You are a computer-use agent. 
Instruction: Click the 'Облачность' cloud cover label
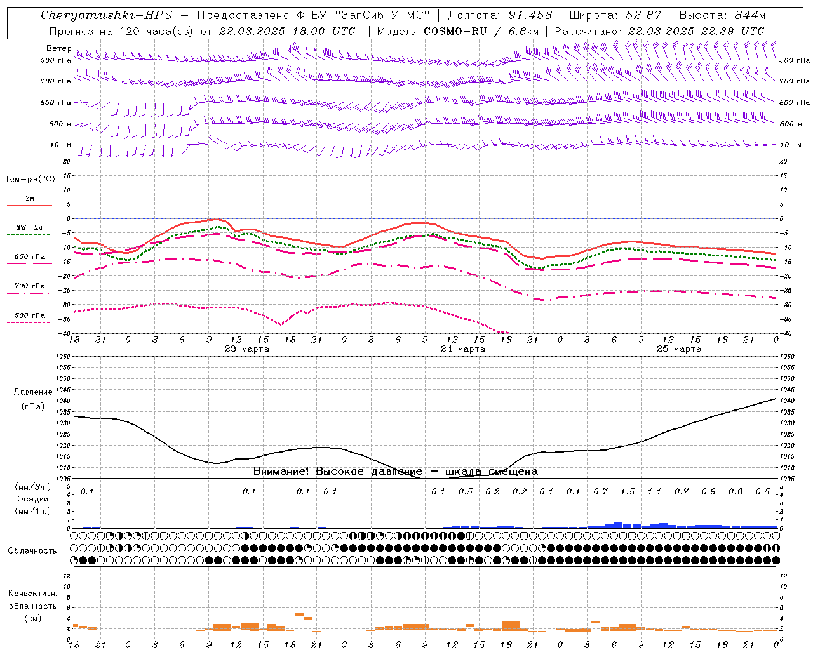coord(32,551)
